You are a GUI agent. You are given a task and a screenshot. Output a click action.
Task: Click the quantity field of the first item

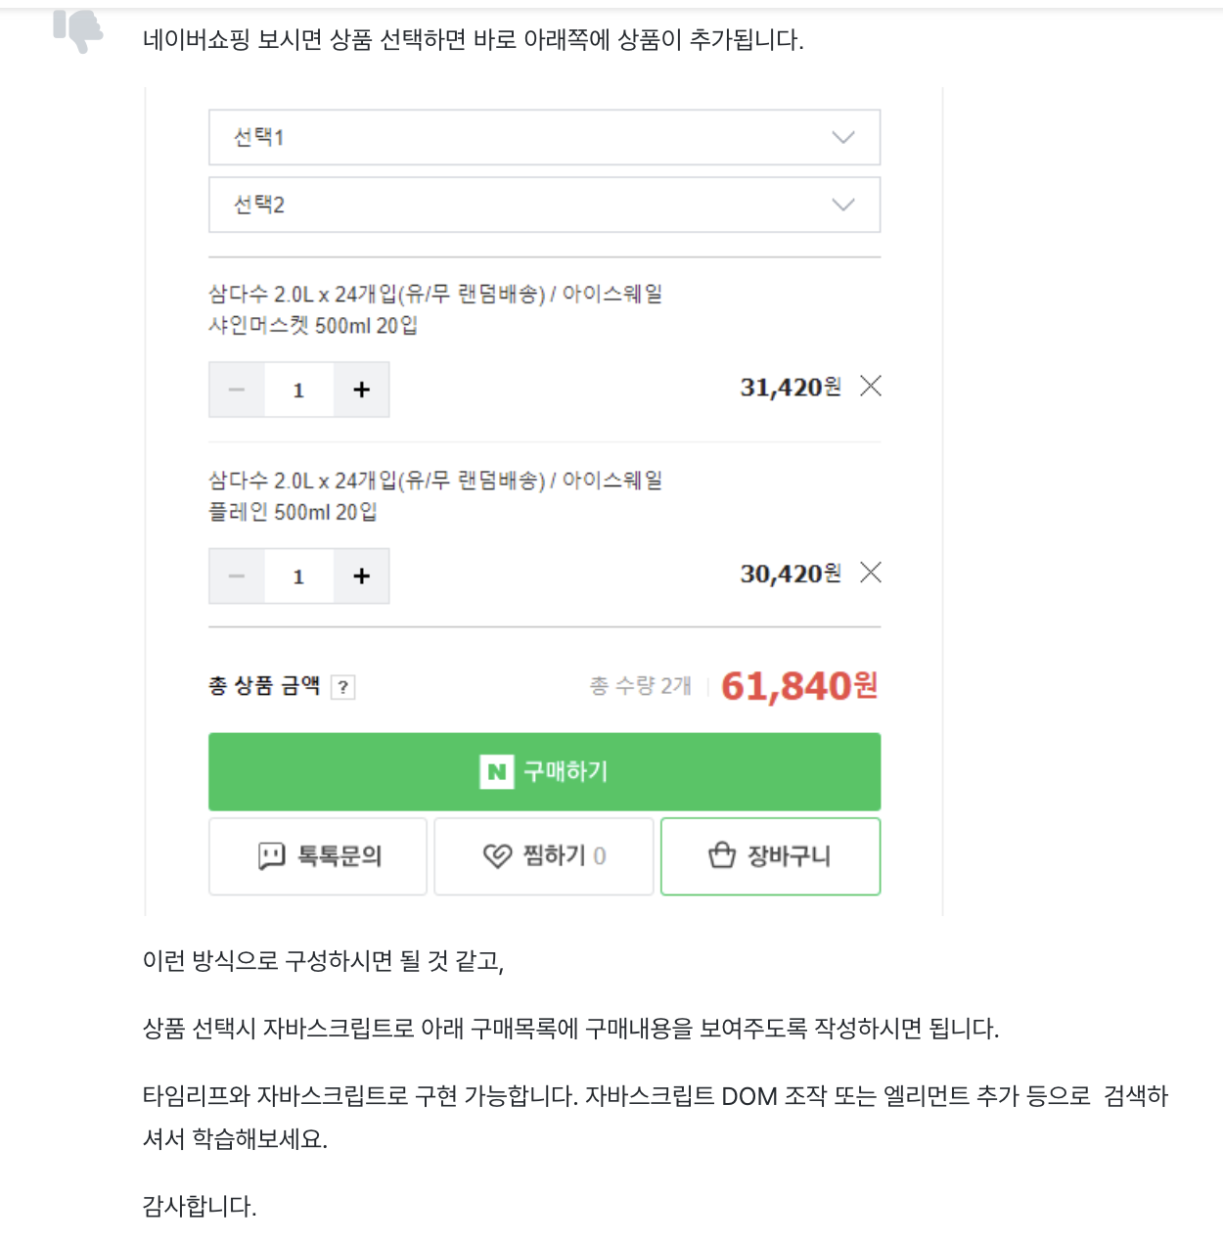pyautogui.click(x=298, y=390)
